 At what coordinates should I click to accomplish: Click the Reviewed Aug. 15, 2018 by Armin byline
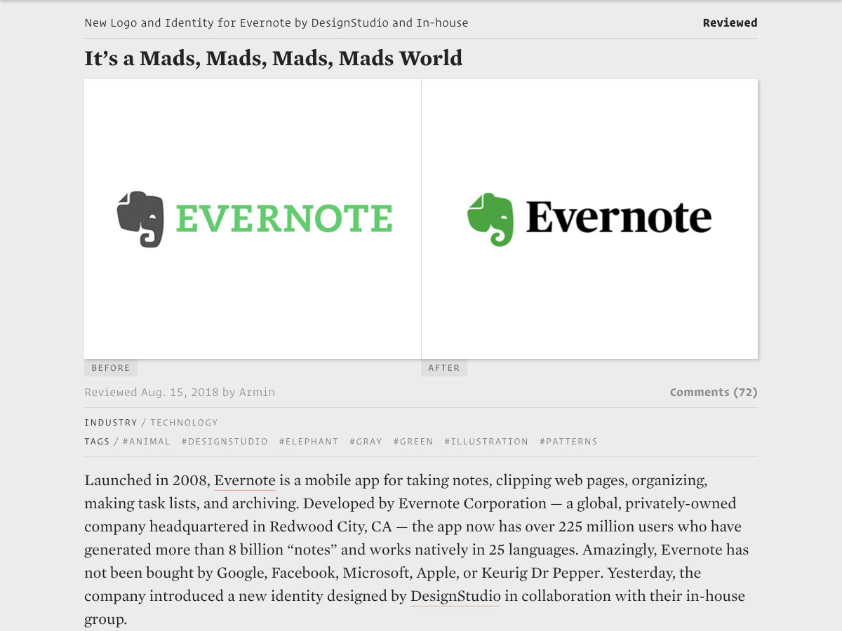tap(180, 392)
